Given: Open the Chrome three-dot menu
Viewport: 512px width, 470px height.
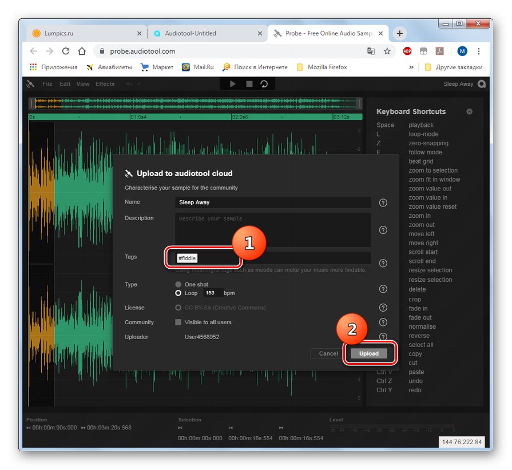Looking at the screenshot, I should pyautogui.click(x=478, y=51).
